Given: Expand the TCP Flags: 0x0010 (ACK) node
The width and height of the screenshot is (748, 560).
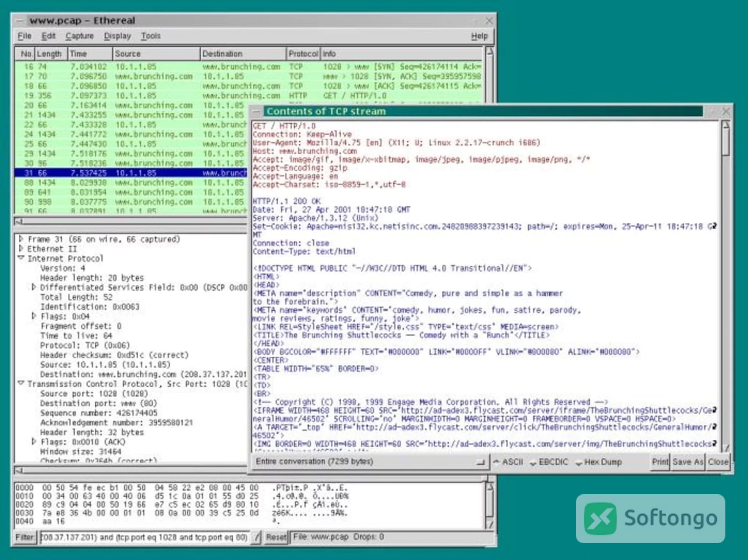Looking at the screenshot, I should click(34, 441).
